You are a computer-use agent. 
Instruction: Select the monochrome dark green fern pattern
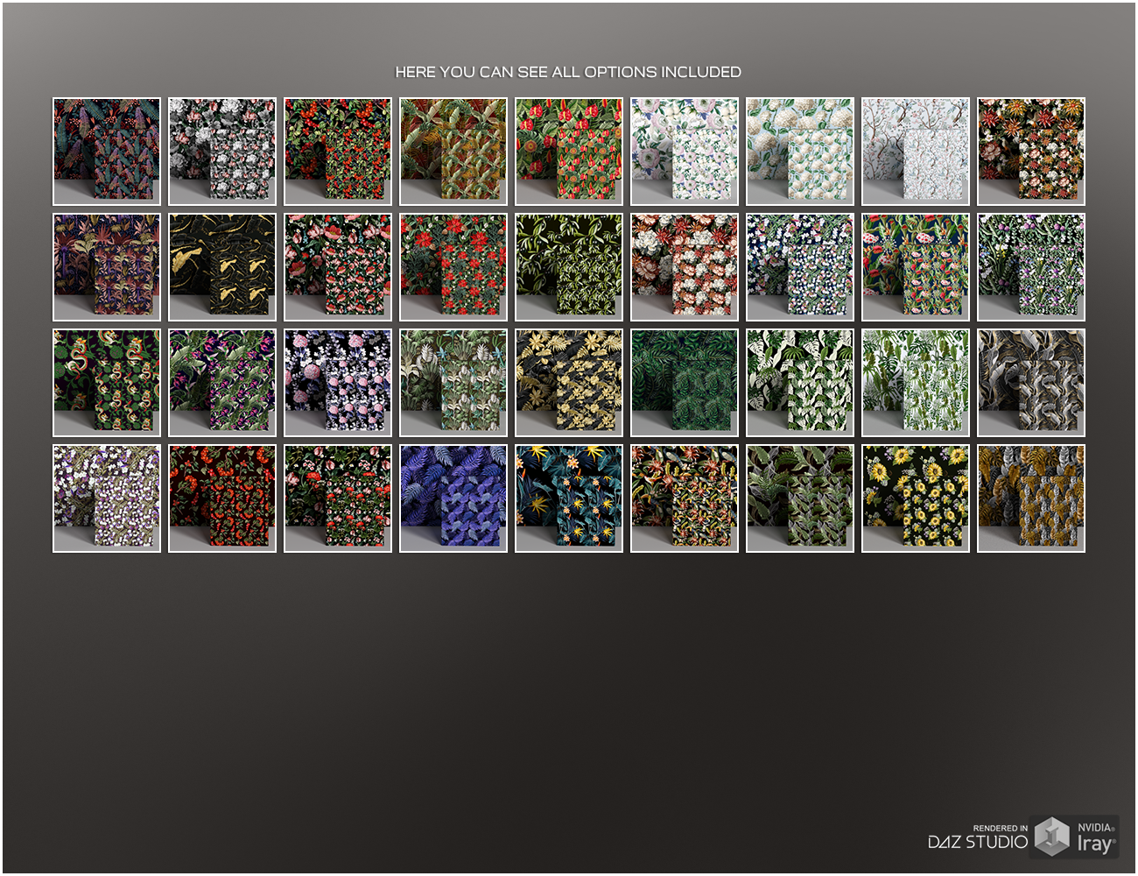(x=685, y=383)
